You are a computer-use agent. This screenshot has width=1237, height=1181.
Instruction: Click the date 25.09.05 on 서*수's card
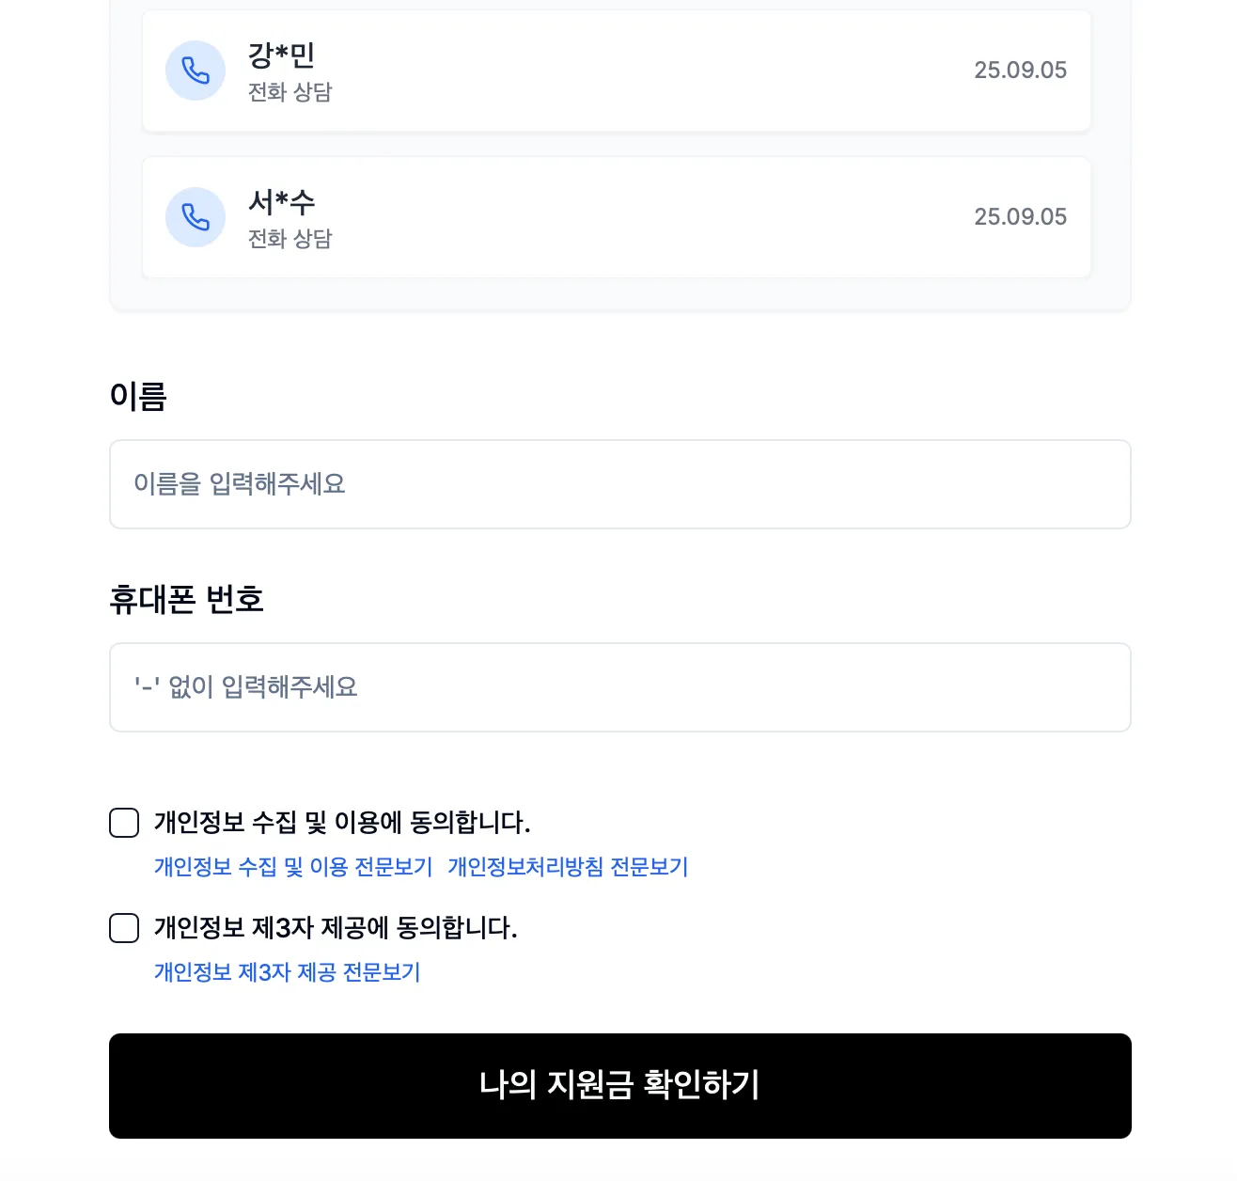click(1021, 217)
